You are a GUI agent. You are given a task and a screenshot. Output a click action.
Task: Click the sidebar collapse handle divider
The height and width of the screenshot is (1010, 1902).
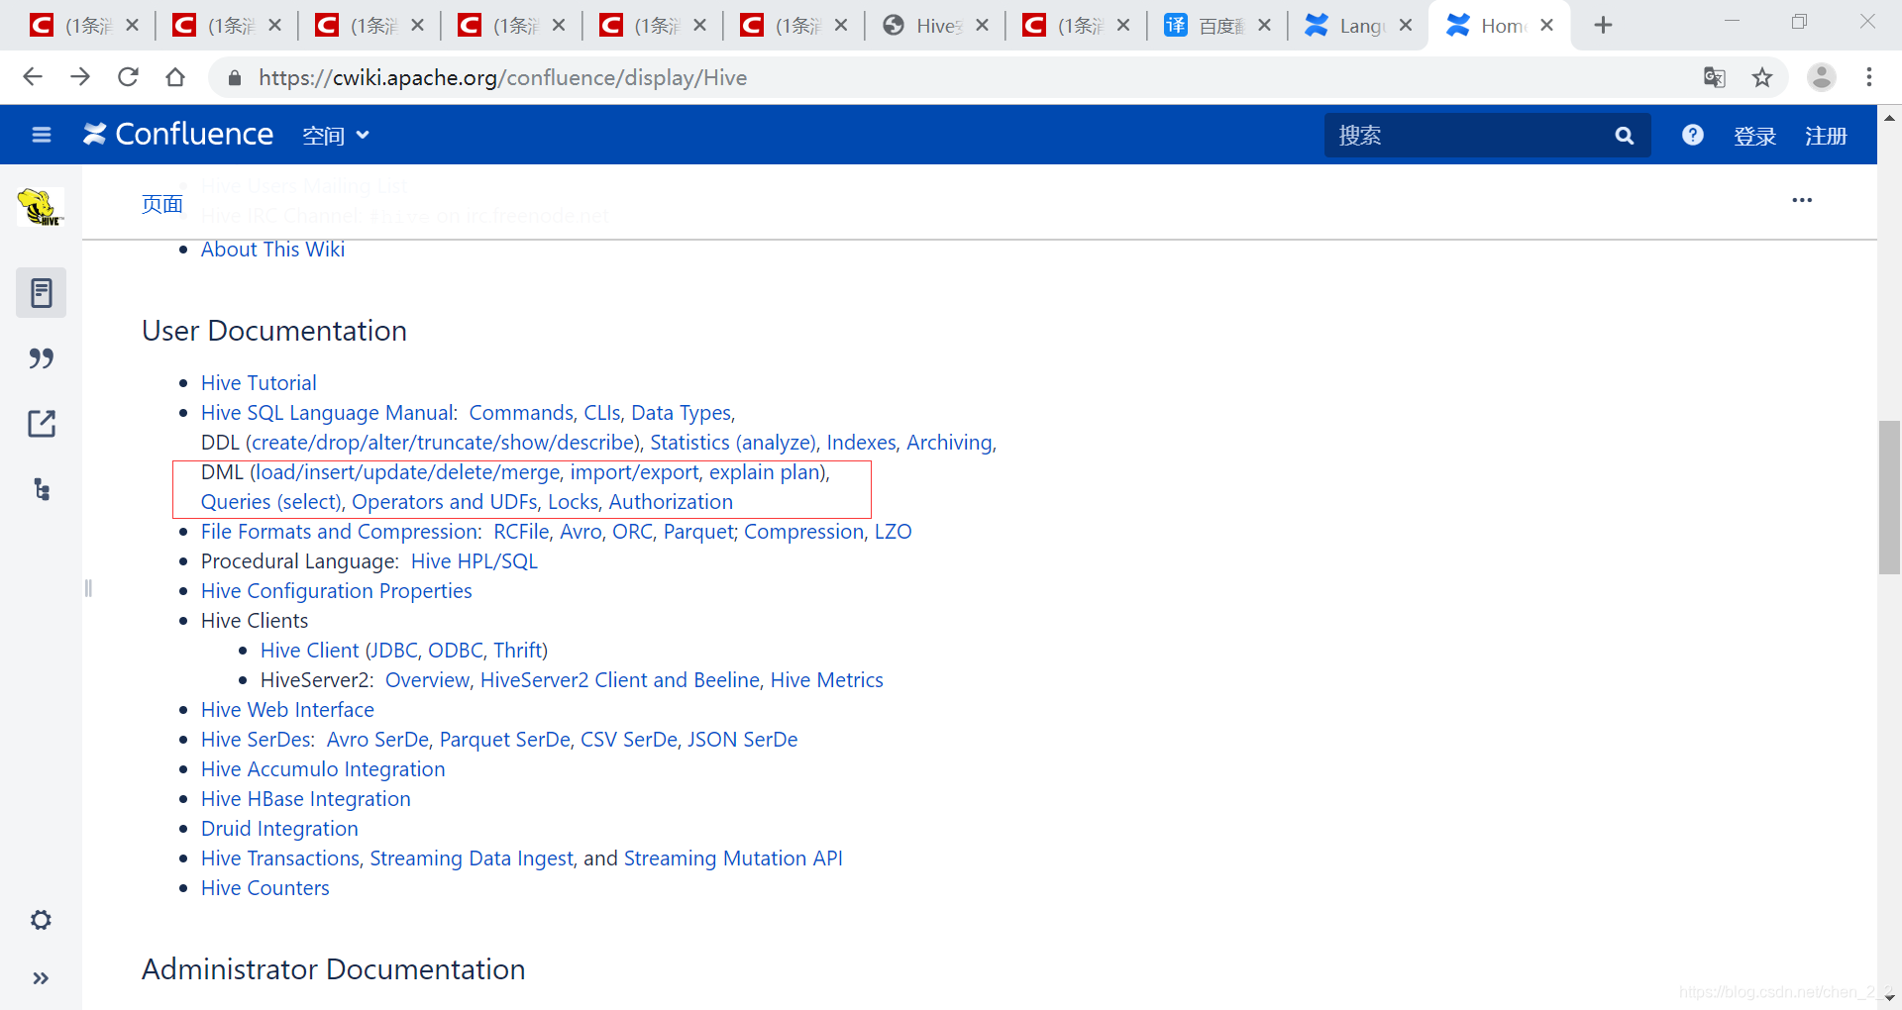click(88, 588)
